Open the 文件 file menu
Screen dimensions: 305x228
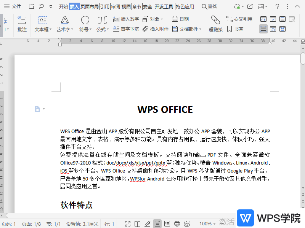[13, 6]
